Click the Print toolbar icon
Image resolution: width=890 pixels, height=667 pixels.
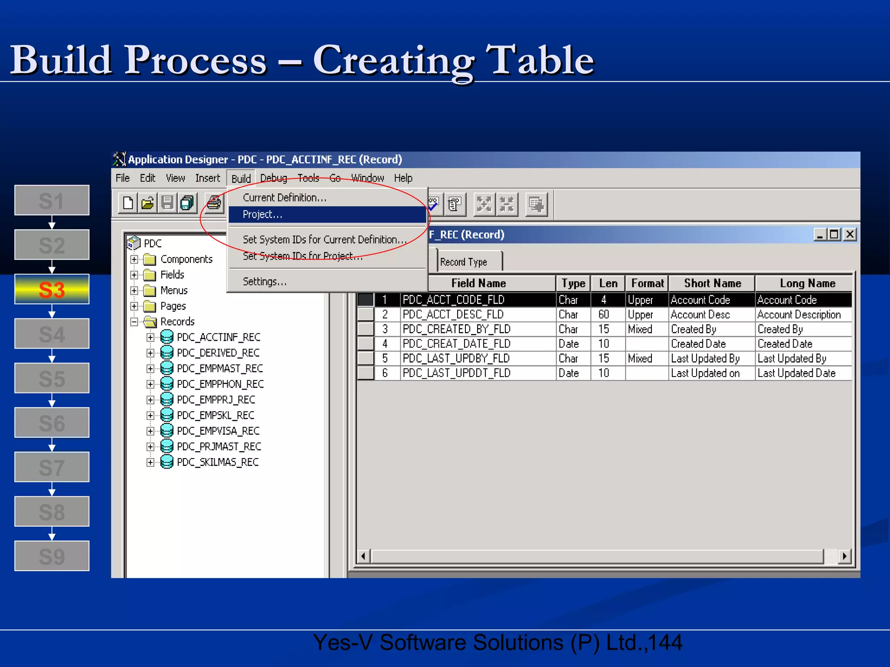point(214,203)
